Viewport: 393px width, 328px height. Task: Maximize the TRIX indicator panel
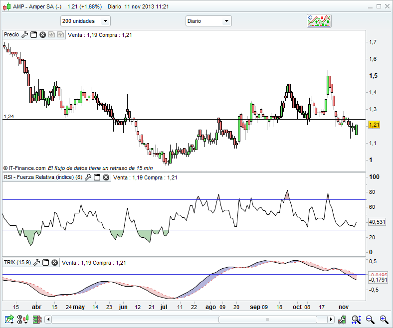point(45,263)
